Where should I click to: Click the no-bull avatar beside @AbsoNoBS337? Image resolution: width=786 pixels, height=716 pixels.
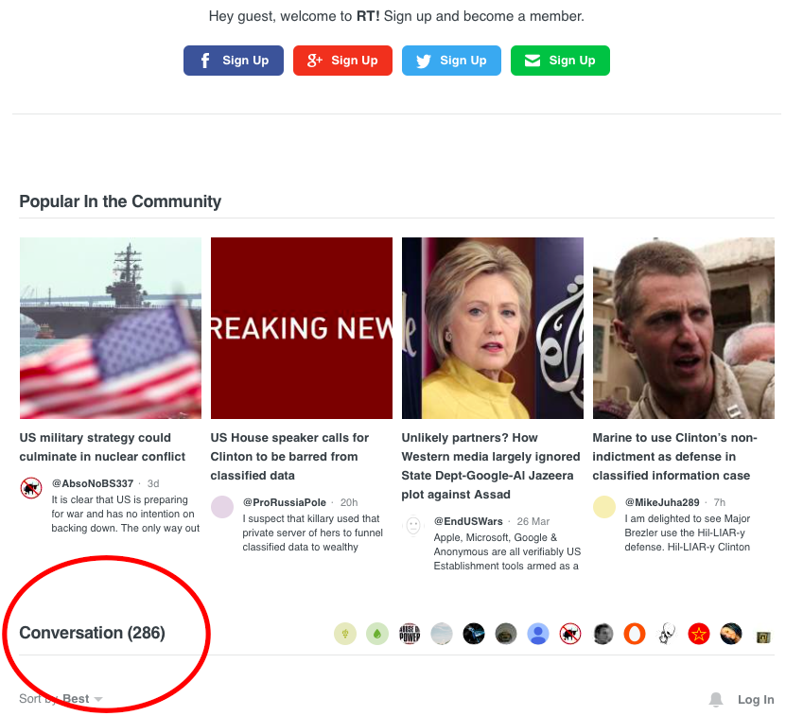click(x=31, y=488)
